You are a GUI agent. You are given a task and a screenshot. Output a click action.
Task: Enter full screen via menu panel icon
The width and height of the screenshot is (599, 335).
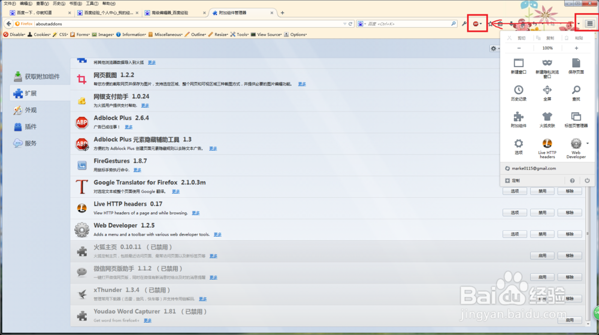click(x=547, y=93)
